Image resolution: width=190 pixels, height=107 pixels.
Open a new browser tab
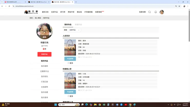[76, 2]
